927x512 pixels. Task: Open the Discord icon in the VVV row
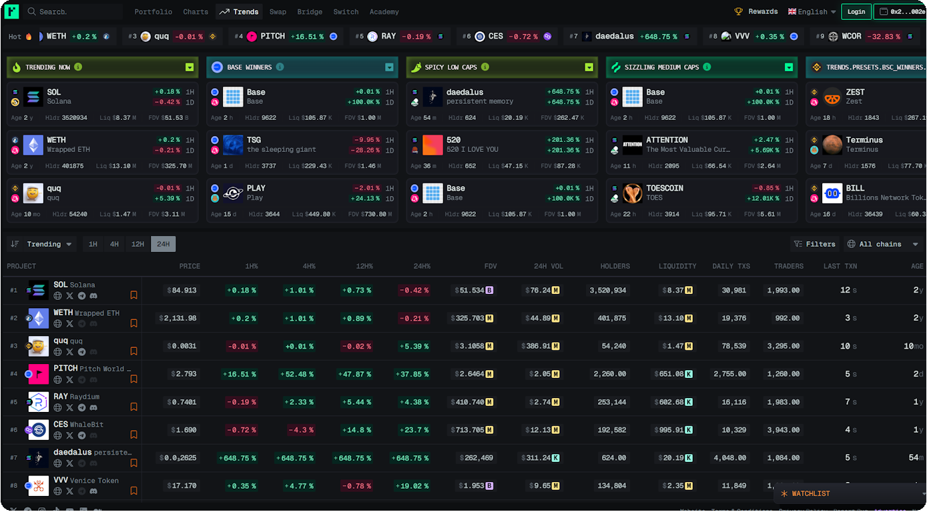(94, 491)
